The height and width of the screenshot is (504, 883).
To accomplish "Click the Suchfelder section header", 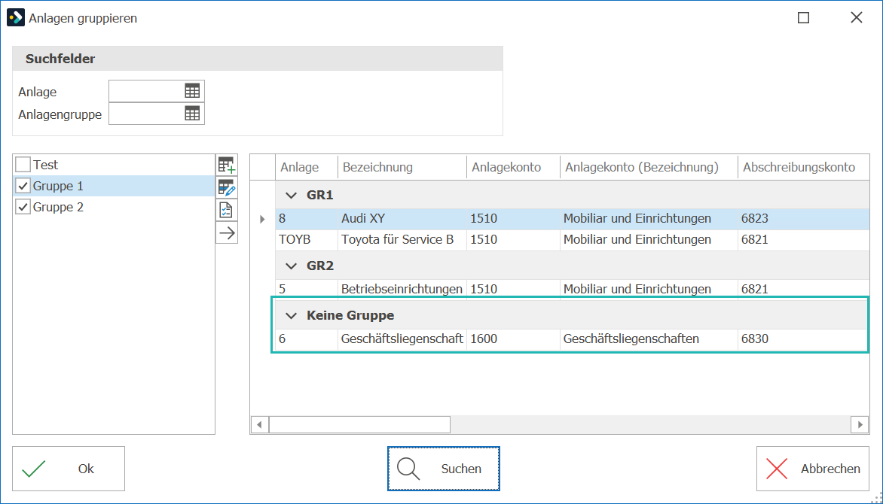I will 258,59.
